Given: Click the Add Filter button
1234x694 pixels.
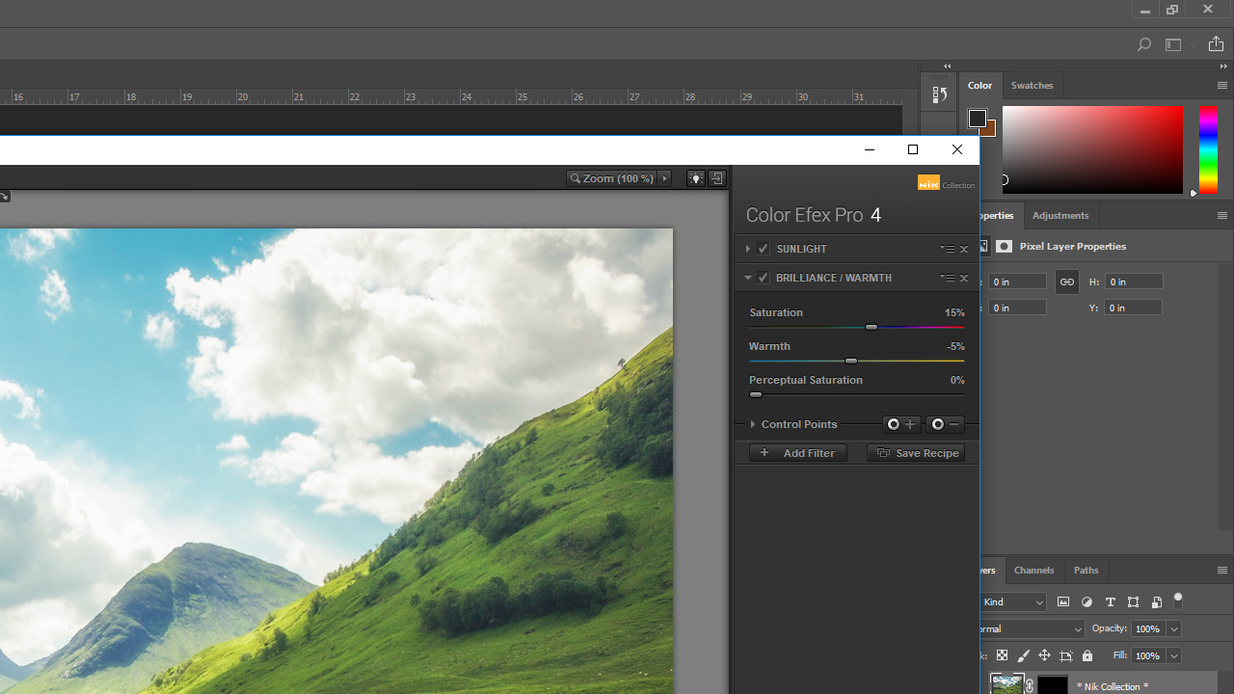Looking at the screenshot, I should pos(797,453).
